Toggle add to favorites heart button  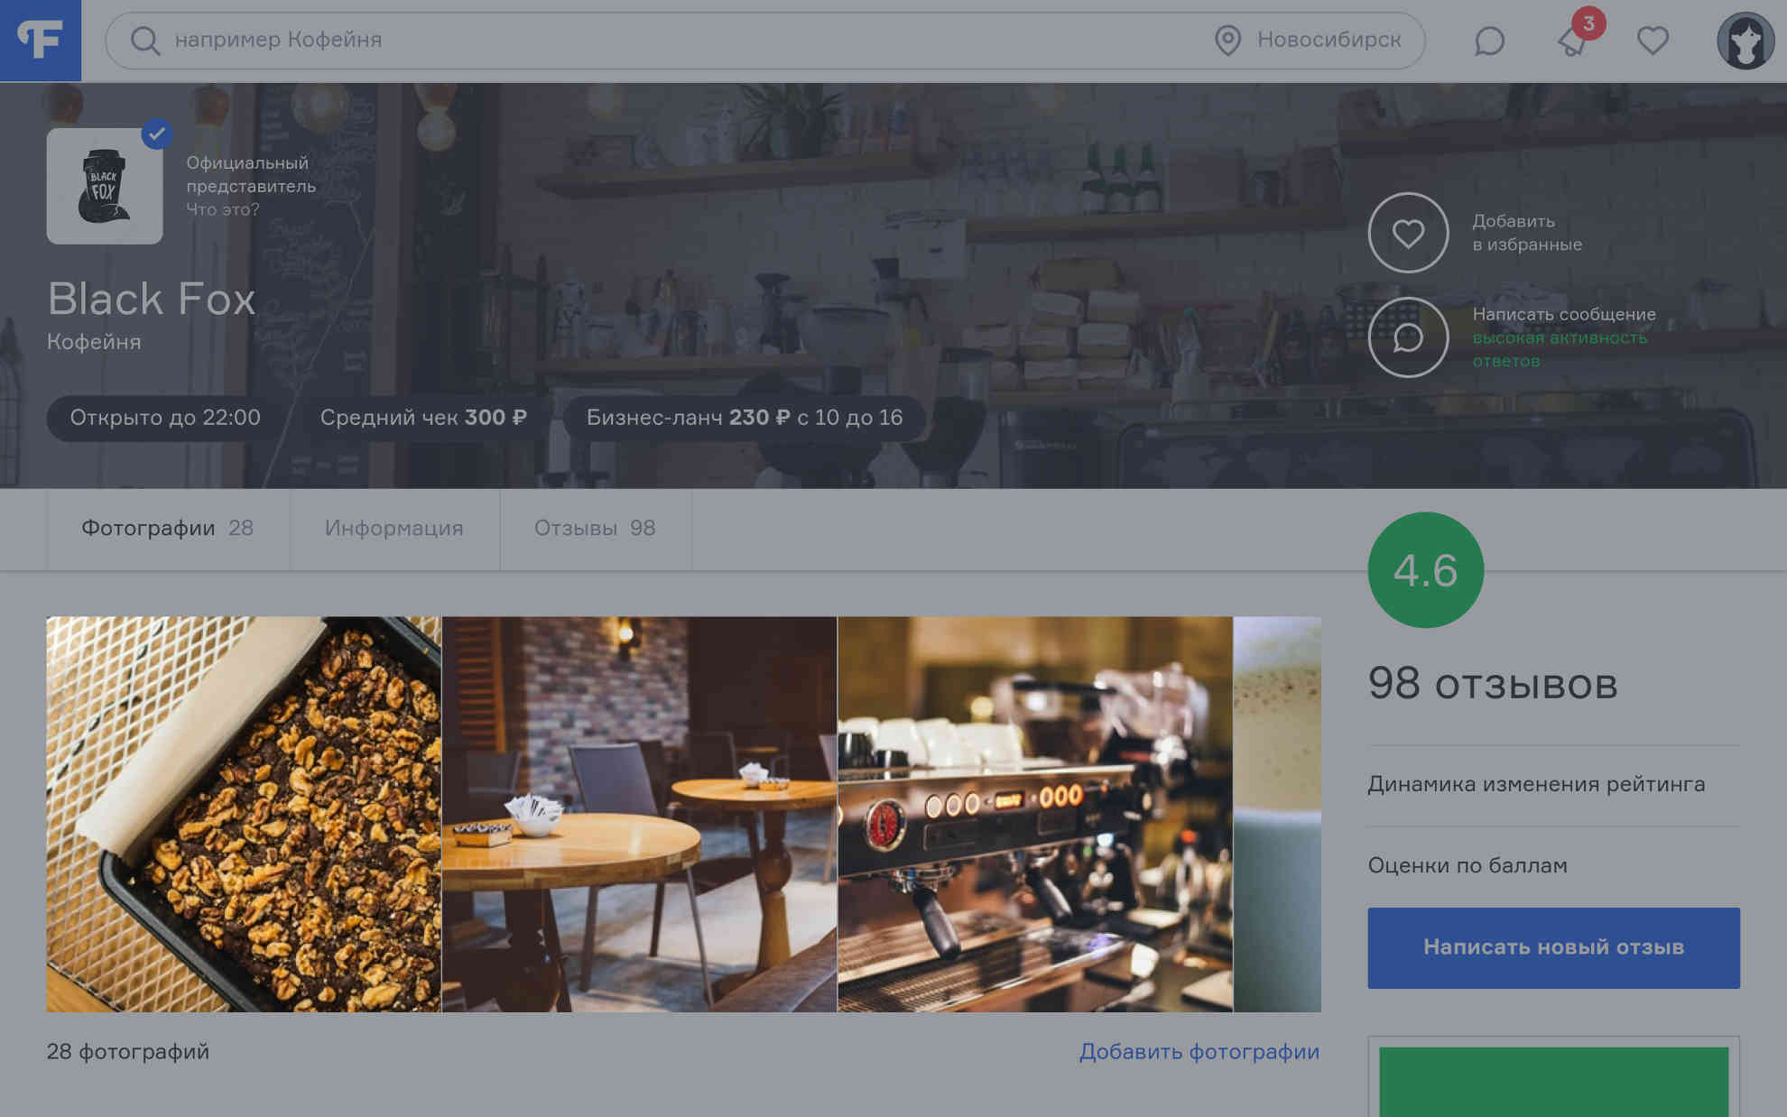click(x=1407, y=233)
